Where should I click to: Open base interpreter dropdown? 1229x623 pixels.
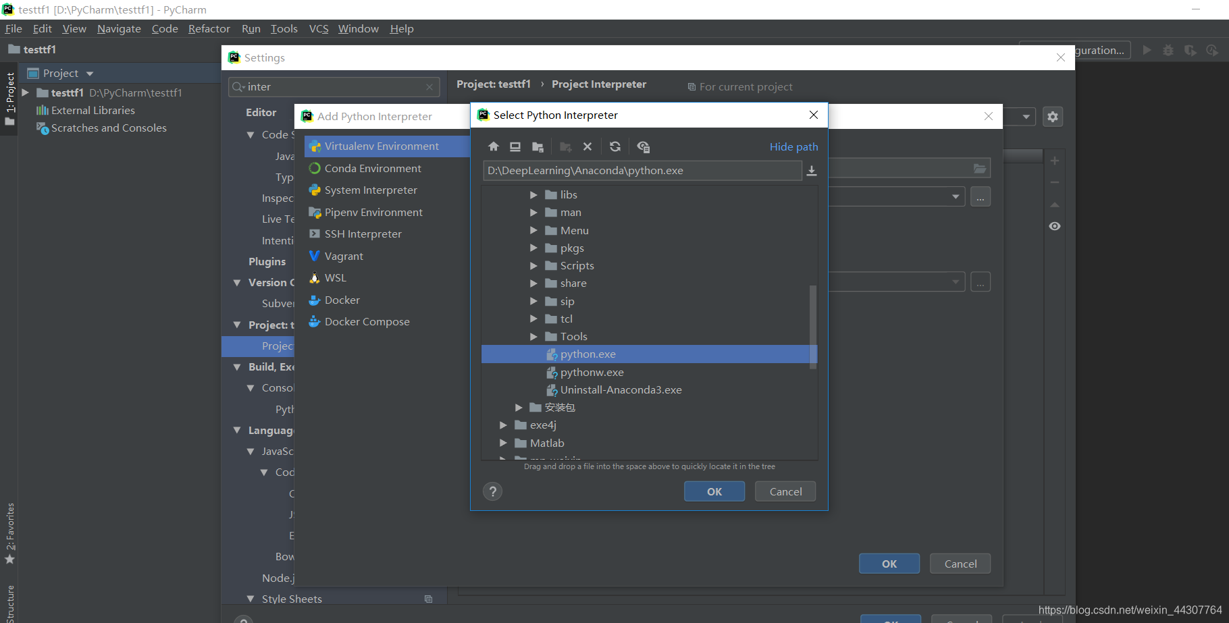(x=956, y=197)
